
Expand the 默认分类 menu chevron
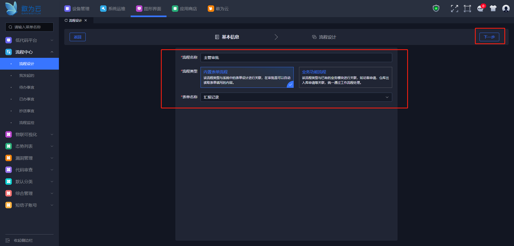click(x=52, y=181)
